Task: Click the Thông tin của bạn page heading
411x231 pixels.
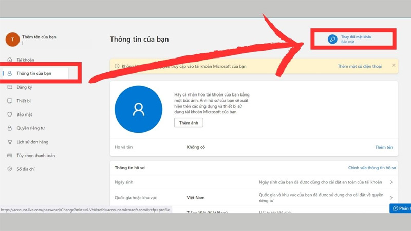Action: [x=139, y=40]
